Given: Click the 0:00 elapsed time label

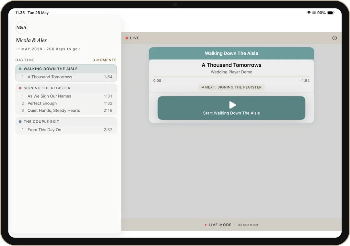Looking at the screenshot, I should click(x=157, y=81).
